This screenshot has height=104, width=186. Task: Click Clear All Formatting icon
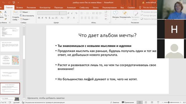(76, 13)
